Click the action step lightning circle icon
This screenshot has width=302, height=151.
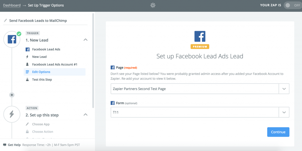[x=12, y=114]
